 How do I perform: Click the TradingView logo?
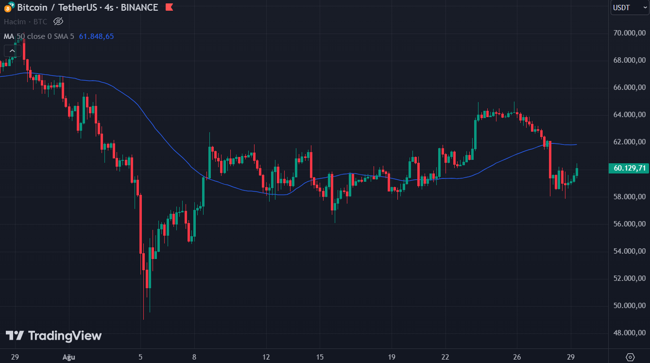point(53,336)
